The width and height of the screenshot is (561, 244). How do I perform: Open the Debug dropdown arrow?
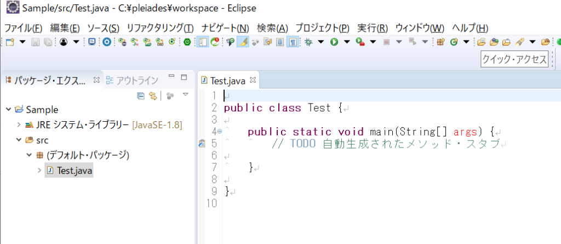(x=320, y=42)
